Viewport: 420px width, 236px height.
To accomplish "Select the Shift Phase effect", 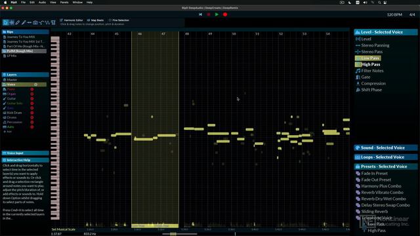I will click(x=369, y=90).
